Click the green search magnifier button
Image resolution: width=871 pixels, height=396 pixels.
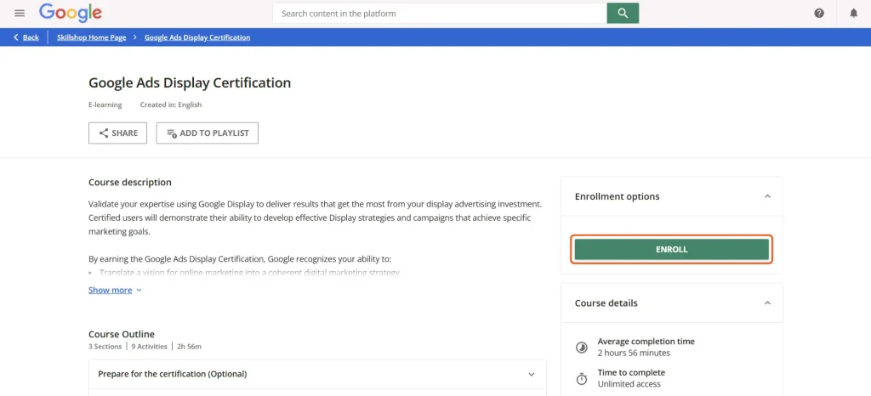coord(623,14)
